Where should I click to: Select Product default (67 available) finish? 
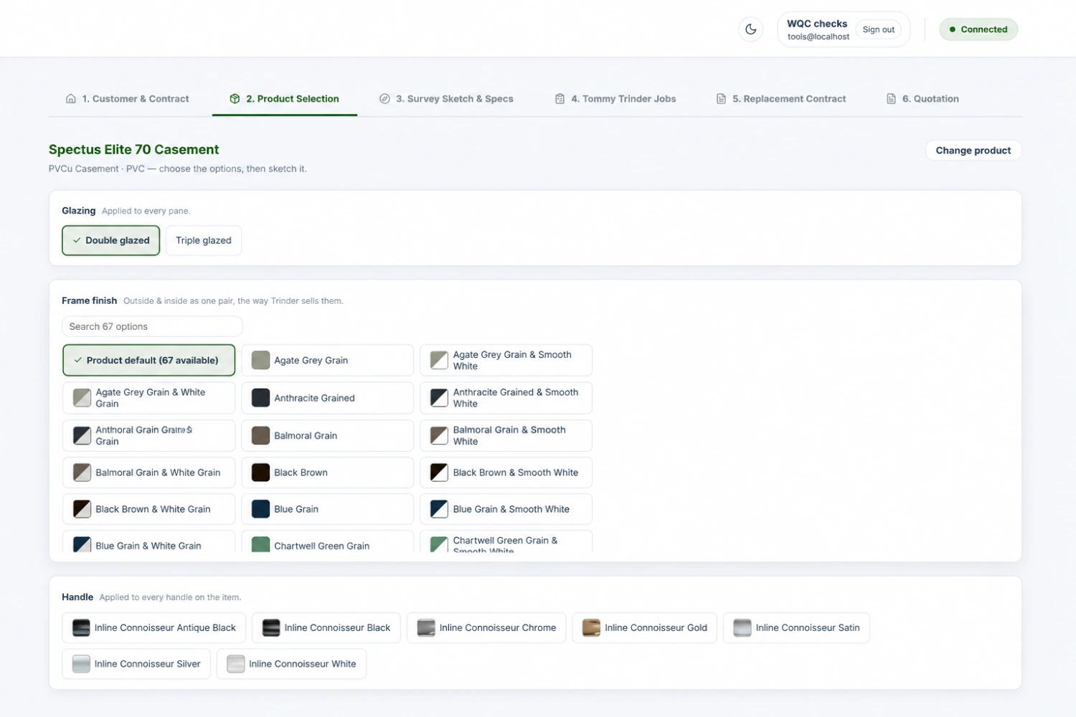tap(148, 360)
